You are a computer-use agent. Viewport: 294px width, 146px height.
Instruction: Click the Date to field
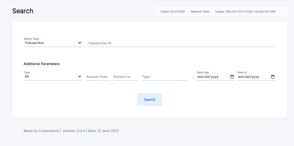coord(256,77)
